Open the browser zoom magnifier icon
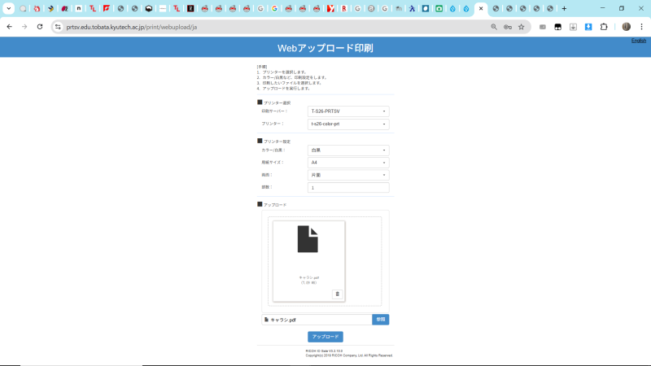Viewport: 651px width, 366px height. click(494, 27)
